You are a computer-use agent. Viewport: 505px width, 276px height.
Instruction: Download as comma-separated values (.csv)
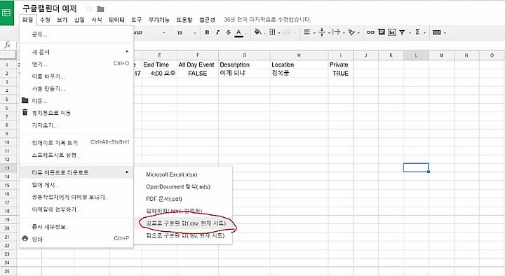pos(183,223)
